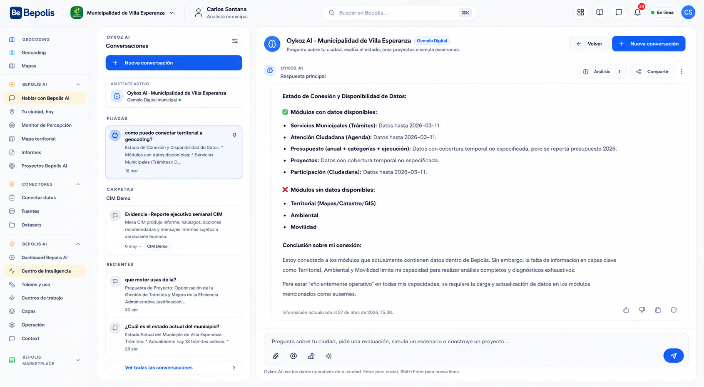Open the En línea status selector
Screen dimensions: 704x387
pos(662,12)
